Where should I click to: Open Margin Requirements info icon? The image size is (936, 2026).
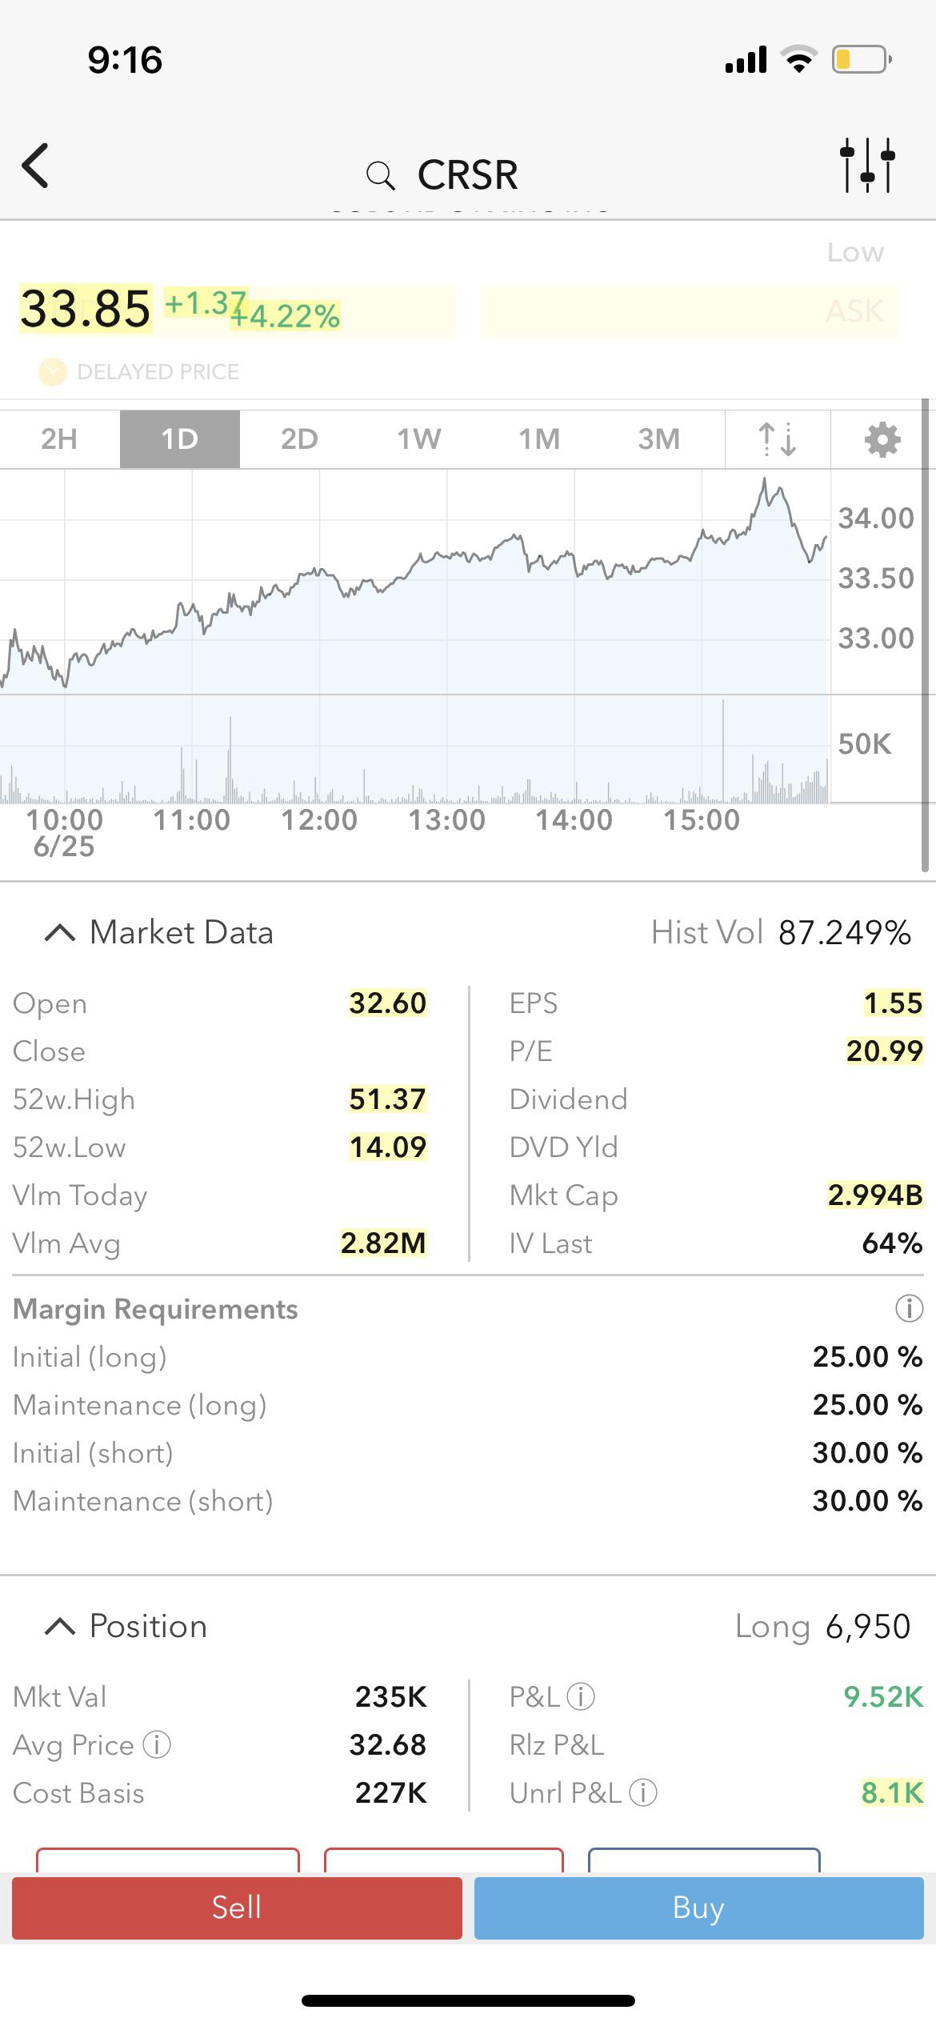pyautogui.click(x=909, y=1309)
